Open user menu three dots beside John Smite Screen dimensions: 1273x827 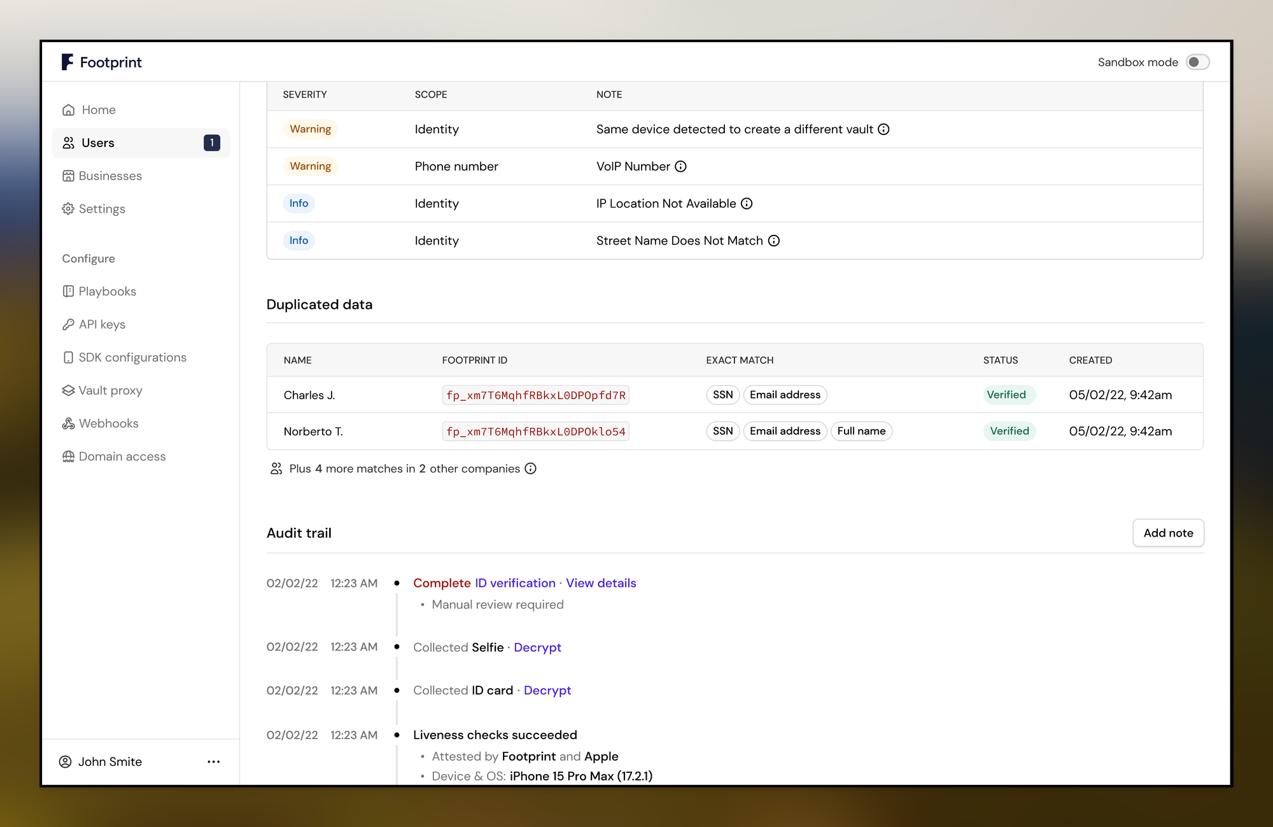pyautogui.click(x=213, y=761)
